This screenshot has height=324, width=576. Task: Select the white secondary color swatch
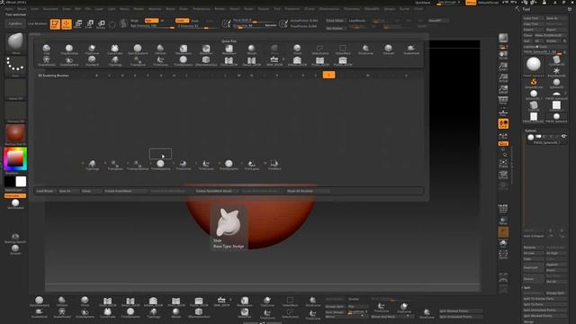(21, 182)
